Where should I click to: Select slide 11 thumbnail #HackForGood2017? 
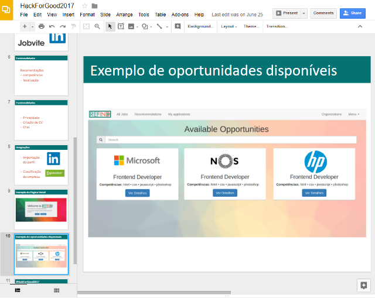[x=41, y=281]
